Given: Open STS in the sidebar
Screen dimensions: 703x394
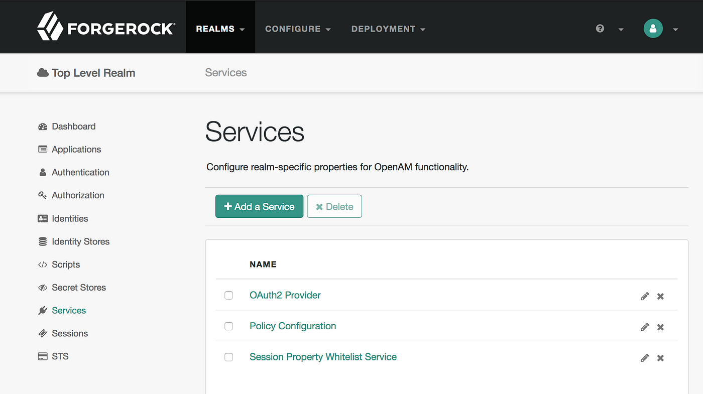Looking at the screenshot, I should coord(60,356).
